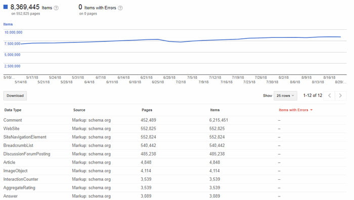Sort by Items column header
The width and height of the screenshot is (354, 200).
point(215,110)
